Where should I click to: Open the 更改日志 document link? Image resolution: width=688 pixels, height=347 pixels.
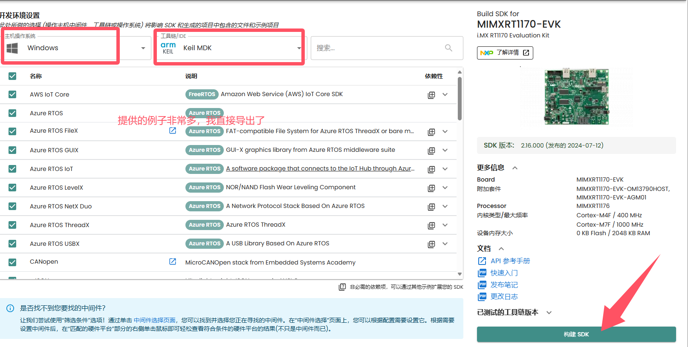504,296
